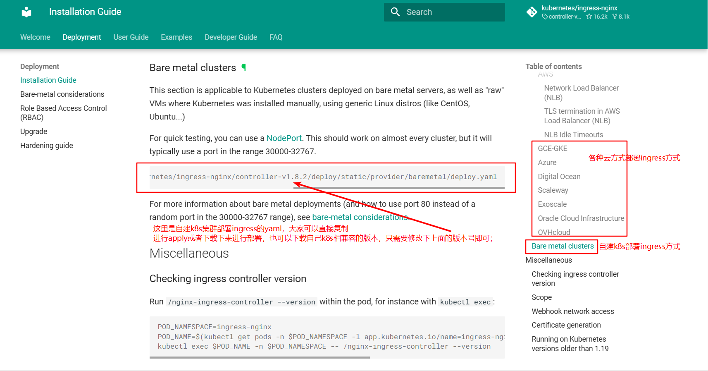Jump to Azure in table of contents
Image resolution: width=708 pixels, height=371 pixels.
(547, 163)
